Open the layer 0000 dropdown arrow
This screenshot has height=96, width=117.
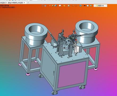(106, 6)
